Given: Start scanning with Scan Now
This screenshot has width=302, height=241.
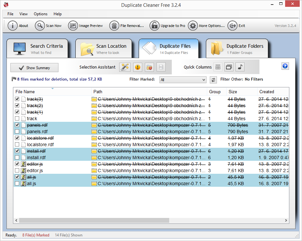Looking at the screenshot, I should [x=40, y=26].
